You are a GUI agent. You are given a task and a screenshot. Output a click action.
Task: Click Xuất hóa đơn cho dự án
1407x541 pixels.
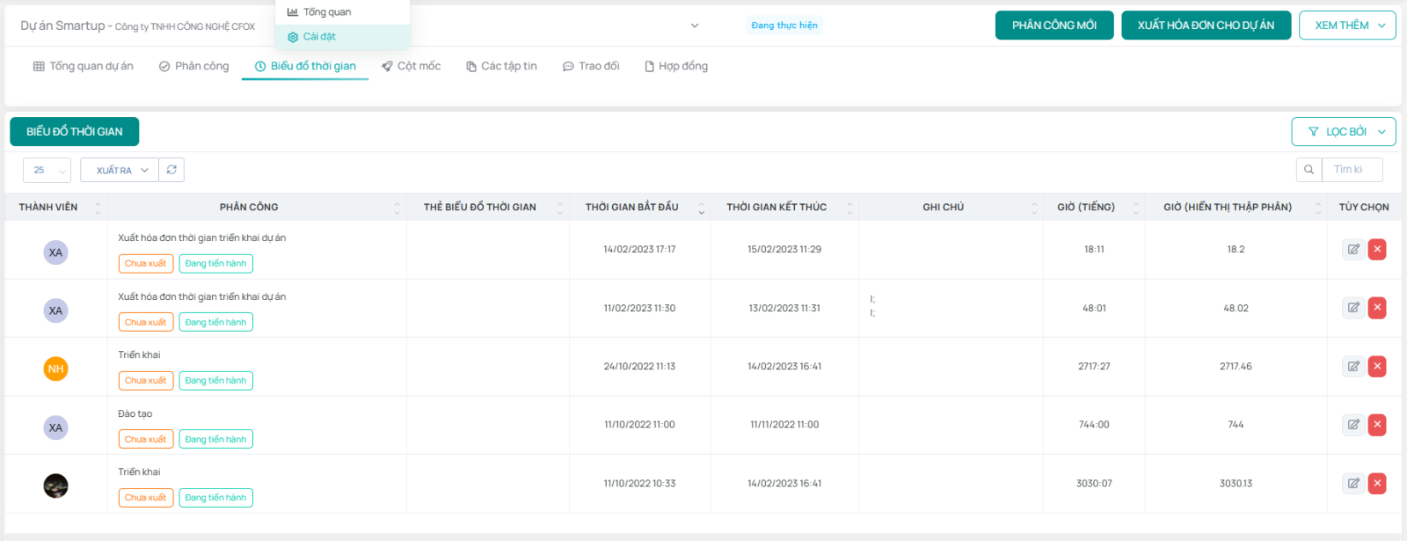1206,26
